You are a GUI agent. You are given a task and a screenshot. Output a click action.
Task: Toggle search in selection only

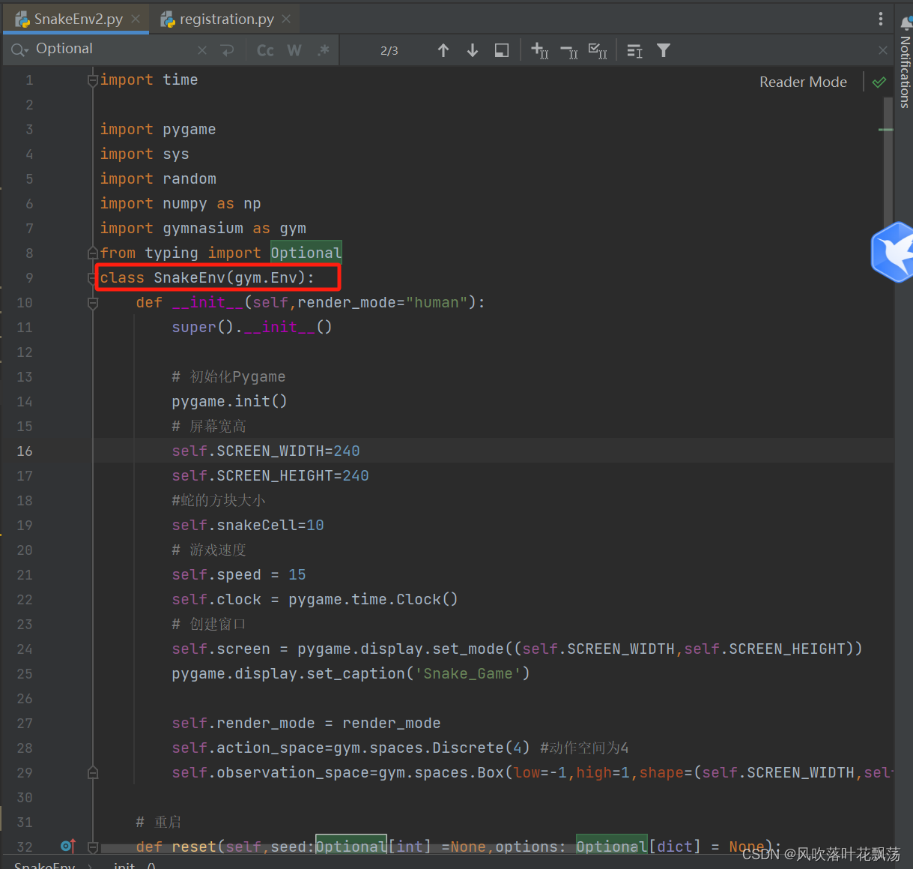[501, 50]
